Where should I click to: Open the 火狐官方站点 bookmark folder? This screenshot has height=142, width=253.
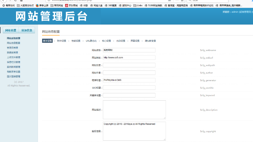click(x=25, y=5)
